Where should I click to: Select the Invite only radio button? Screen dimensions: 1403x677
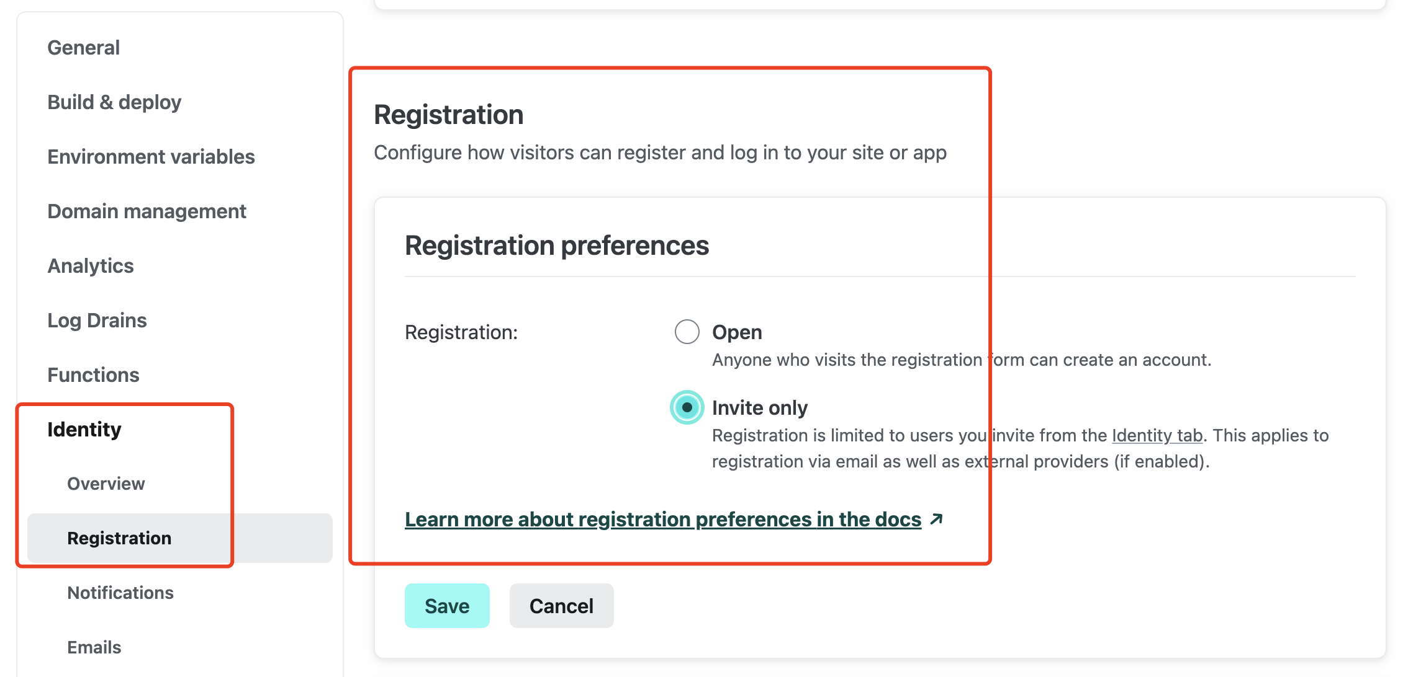pyautogui.click(x=687, y=407)
